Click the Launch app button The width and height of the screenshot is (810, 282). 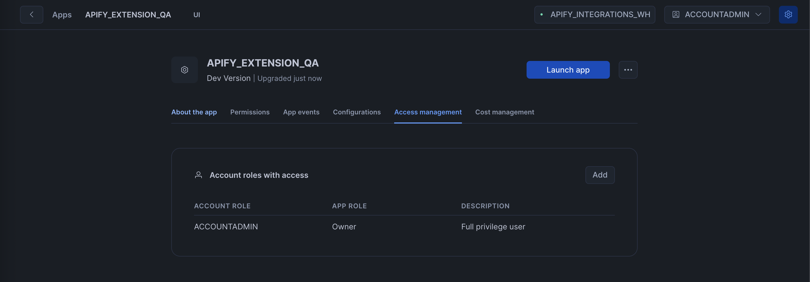[568, 70]
